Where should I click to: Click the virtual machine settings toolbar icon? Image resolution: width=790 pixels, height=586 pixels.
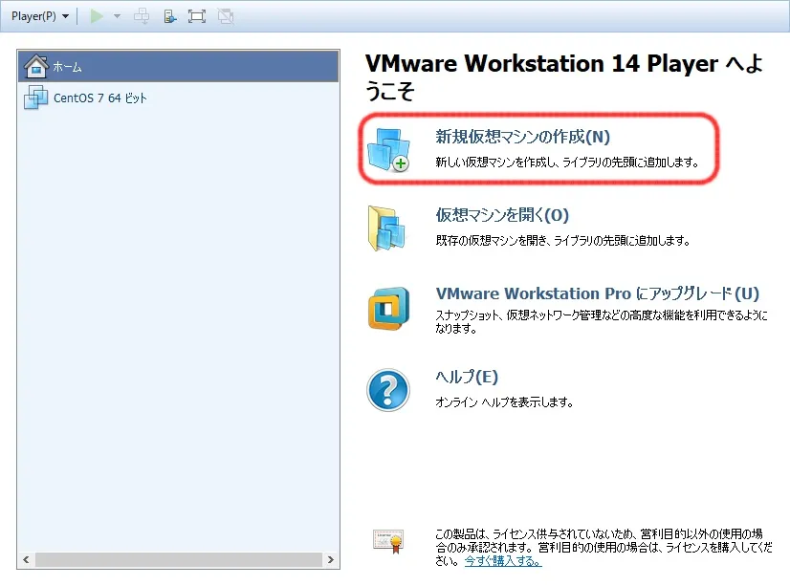click(170, 16)
